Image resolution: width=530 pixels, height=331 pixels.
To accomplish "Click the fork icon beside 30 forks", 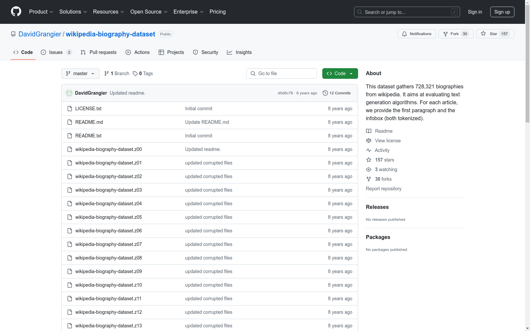I will (x=369, y=179).
